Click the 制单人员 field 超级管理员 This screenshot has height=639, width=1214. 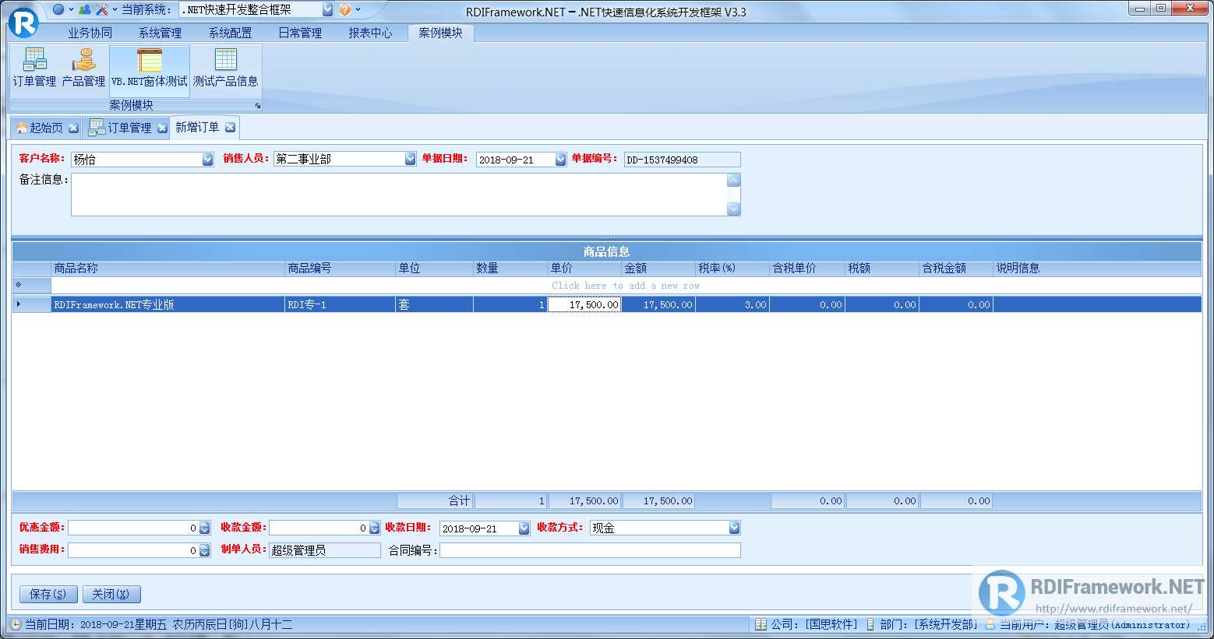pos(325,550)
